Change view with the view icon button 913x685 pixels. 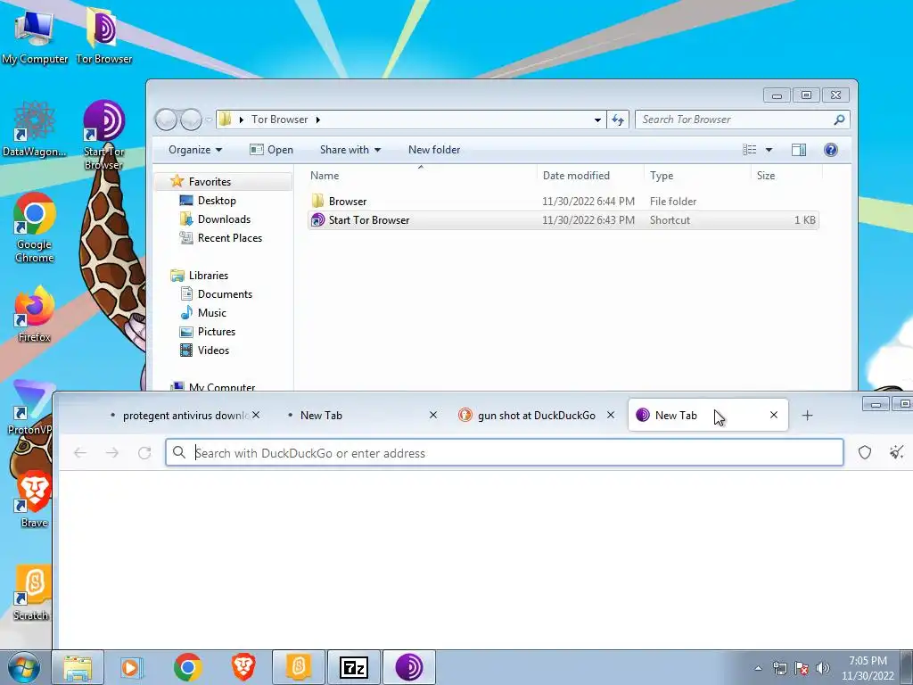pos(749,150)
